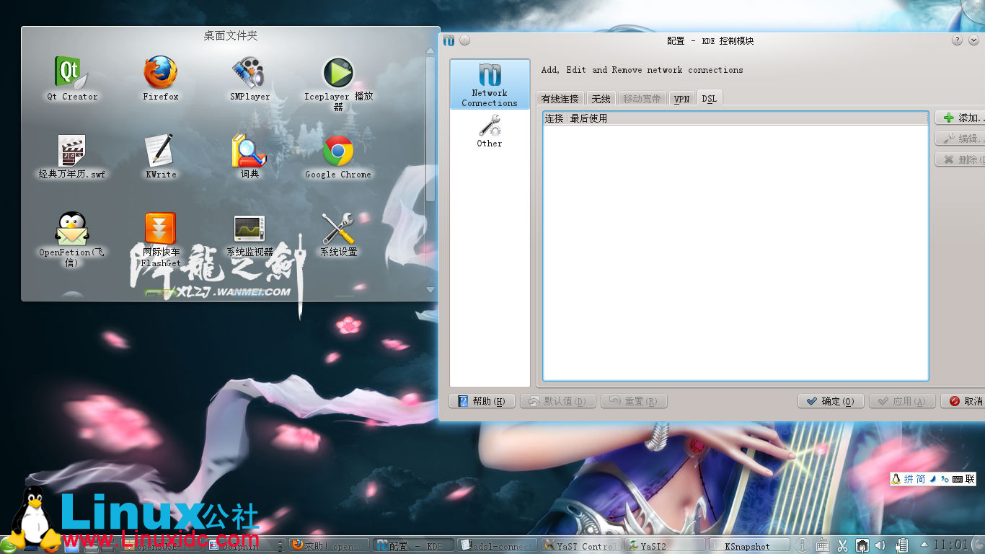Click 应用(A) apply button
The width and height of the screenshot is (985, 554).
pos(903,401)
